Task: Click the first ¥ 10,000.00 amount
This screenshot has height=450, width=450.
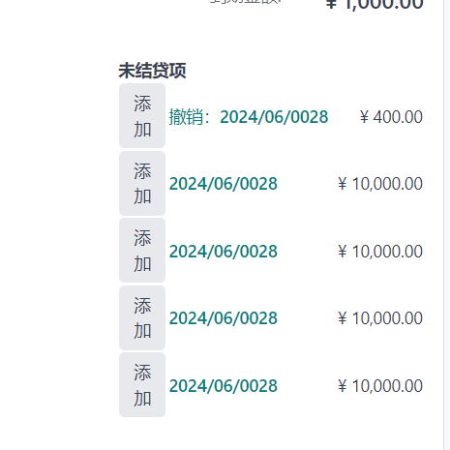Action: click(x=380, y=184)
